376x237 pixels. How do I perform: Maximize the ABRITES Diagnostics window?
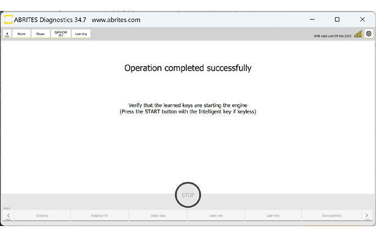coord(337,19)
